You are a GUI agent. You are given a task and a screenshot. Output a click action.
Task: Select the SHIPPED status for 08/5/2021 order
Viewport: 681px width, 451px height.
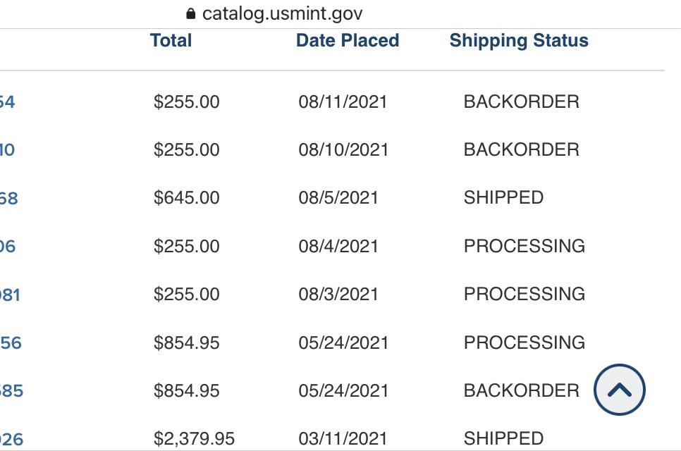click(x=503, y=198)
